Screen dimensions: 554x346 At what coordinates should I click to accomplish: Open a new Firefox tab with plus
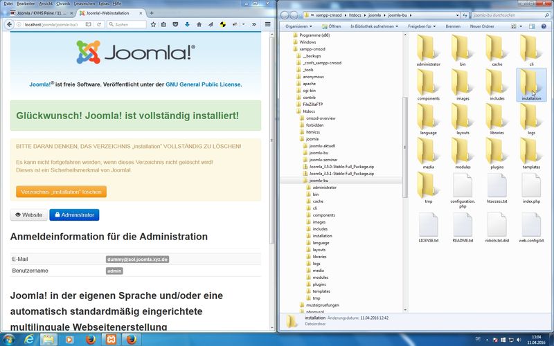pyautogui.click(x=152, y=13)
